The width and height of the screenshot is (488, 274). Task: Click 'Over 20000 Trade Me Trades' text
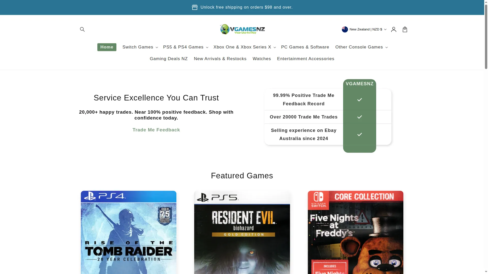(x=304, y=117)
